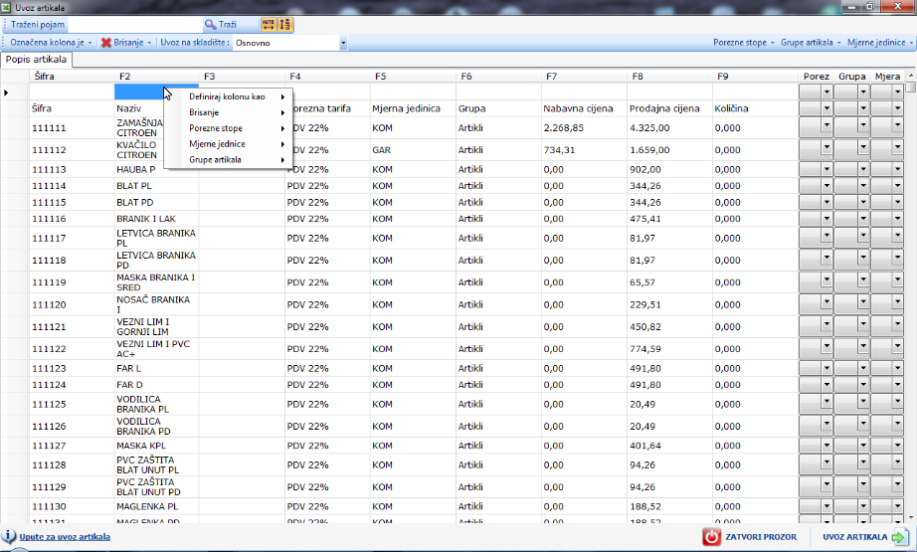Click cell with code 111111

72,127
